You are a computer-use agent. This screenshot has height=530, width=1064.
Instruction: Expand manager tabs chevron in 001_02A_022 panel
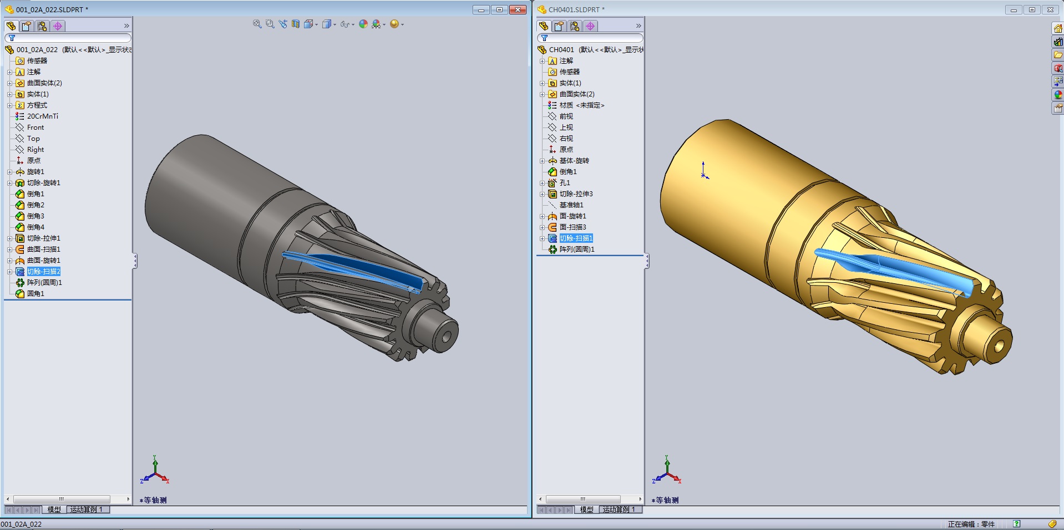click(x=126, y=26)
